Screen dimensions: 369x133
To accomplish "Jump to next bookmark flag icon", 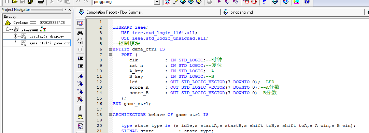I will tap(80, 84).
